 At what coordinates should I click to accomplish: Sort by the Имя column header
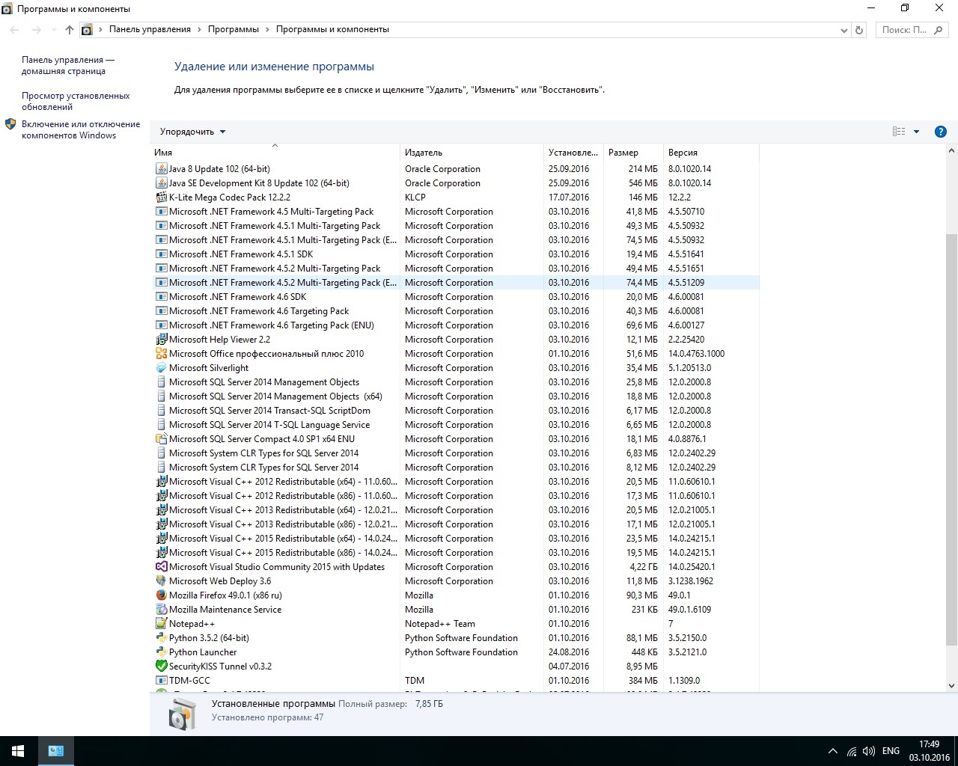(275, 153)
